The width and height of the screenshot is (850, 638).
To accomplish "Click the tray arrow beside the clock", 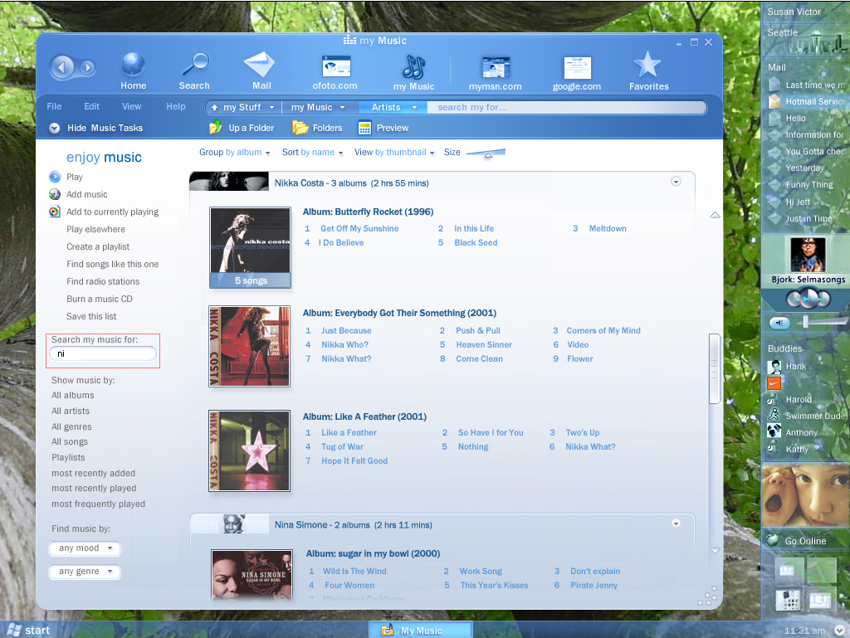I will coord(839,630).
